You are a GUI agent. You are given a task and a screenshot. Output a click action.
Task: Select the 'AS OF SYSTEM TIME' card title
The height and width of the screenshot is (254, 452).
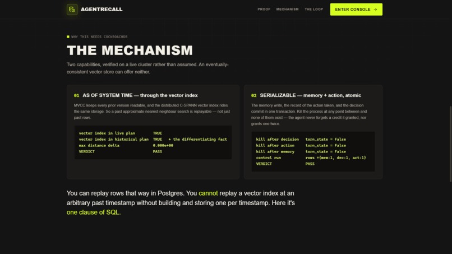(140, 95)
